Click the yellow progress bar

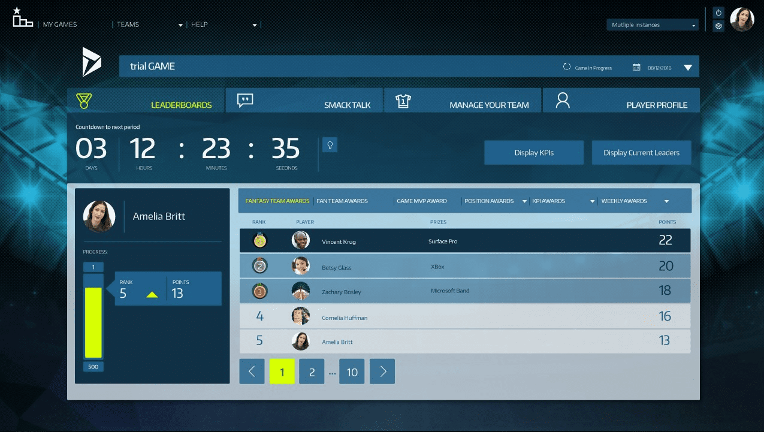(93, 322)
